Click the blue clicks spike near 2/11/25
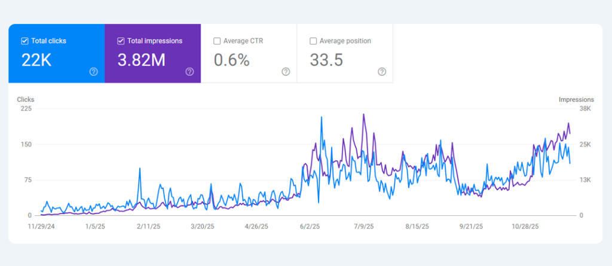The width and height of the screenshot is (612, 266). (140, 169)
